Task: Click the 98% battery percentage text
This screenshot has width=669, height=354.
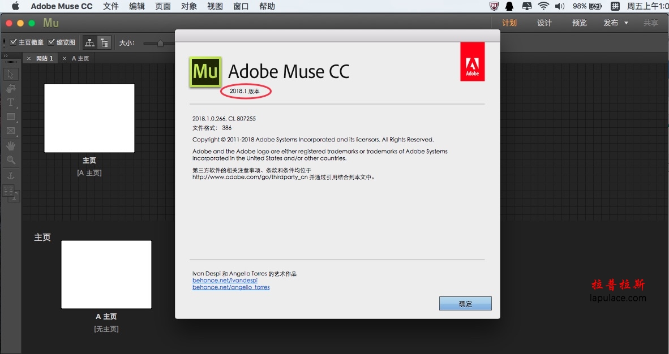Action: click(580, 6)
